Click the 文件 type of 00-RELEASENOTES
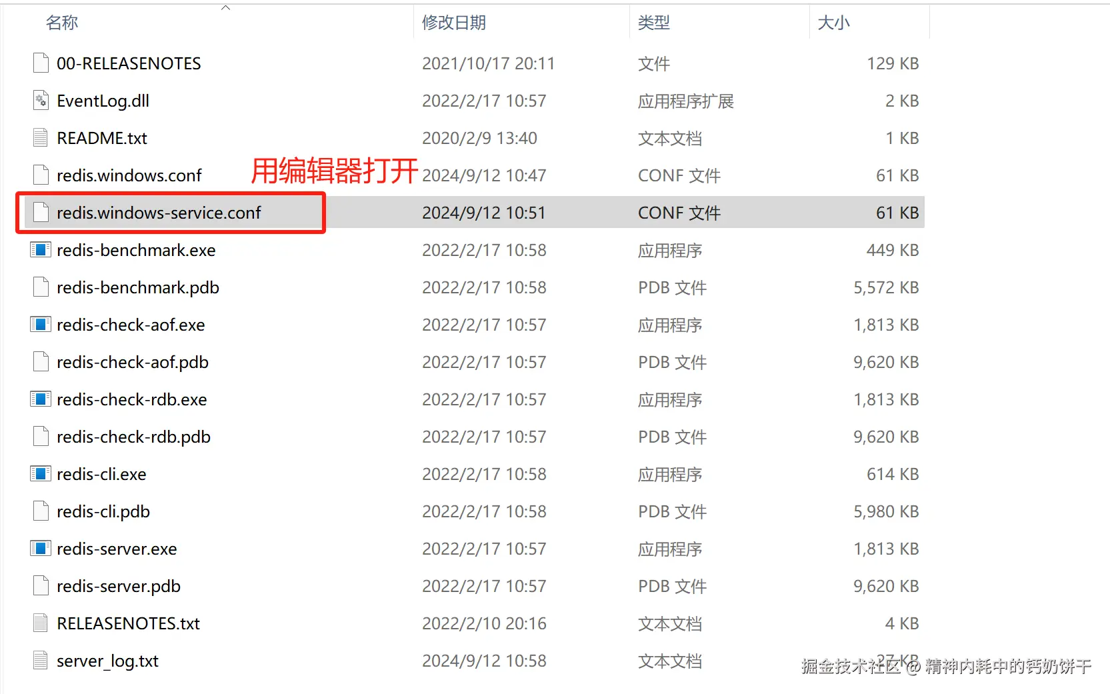This screenshot has width=1110, height=694. pos(654,63)
